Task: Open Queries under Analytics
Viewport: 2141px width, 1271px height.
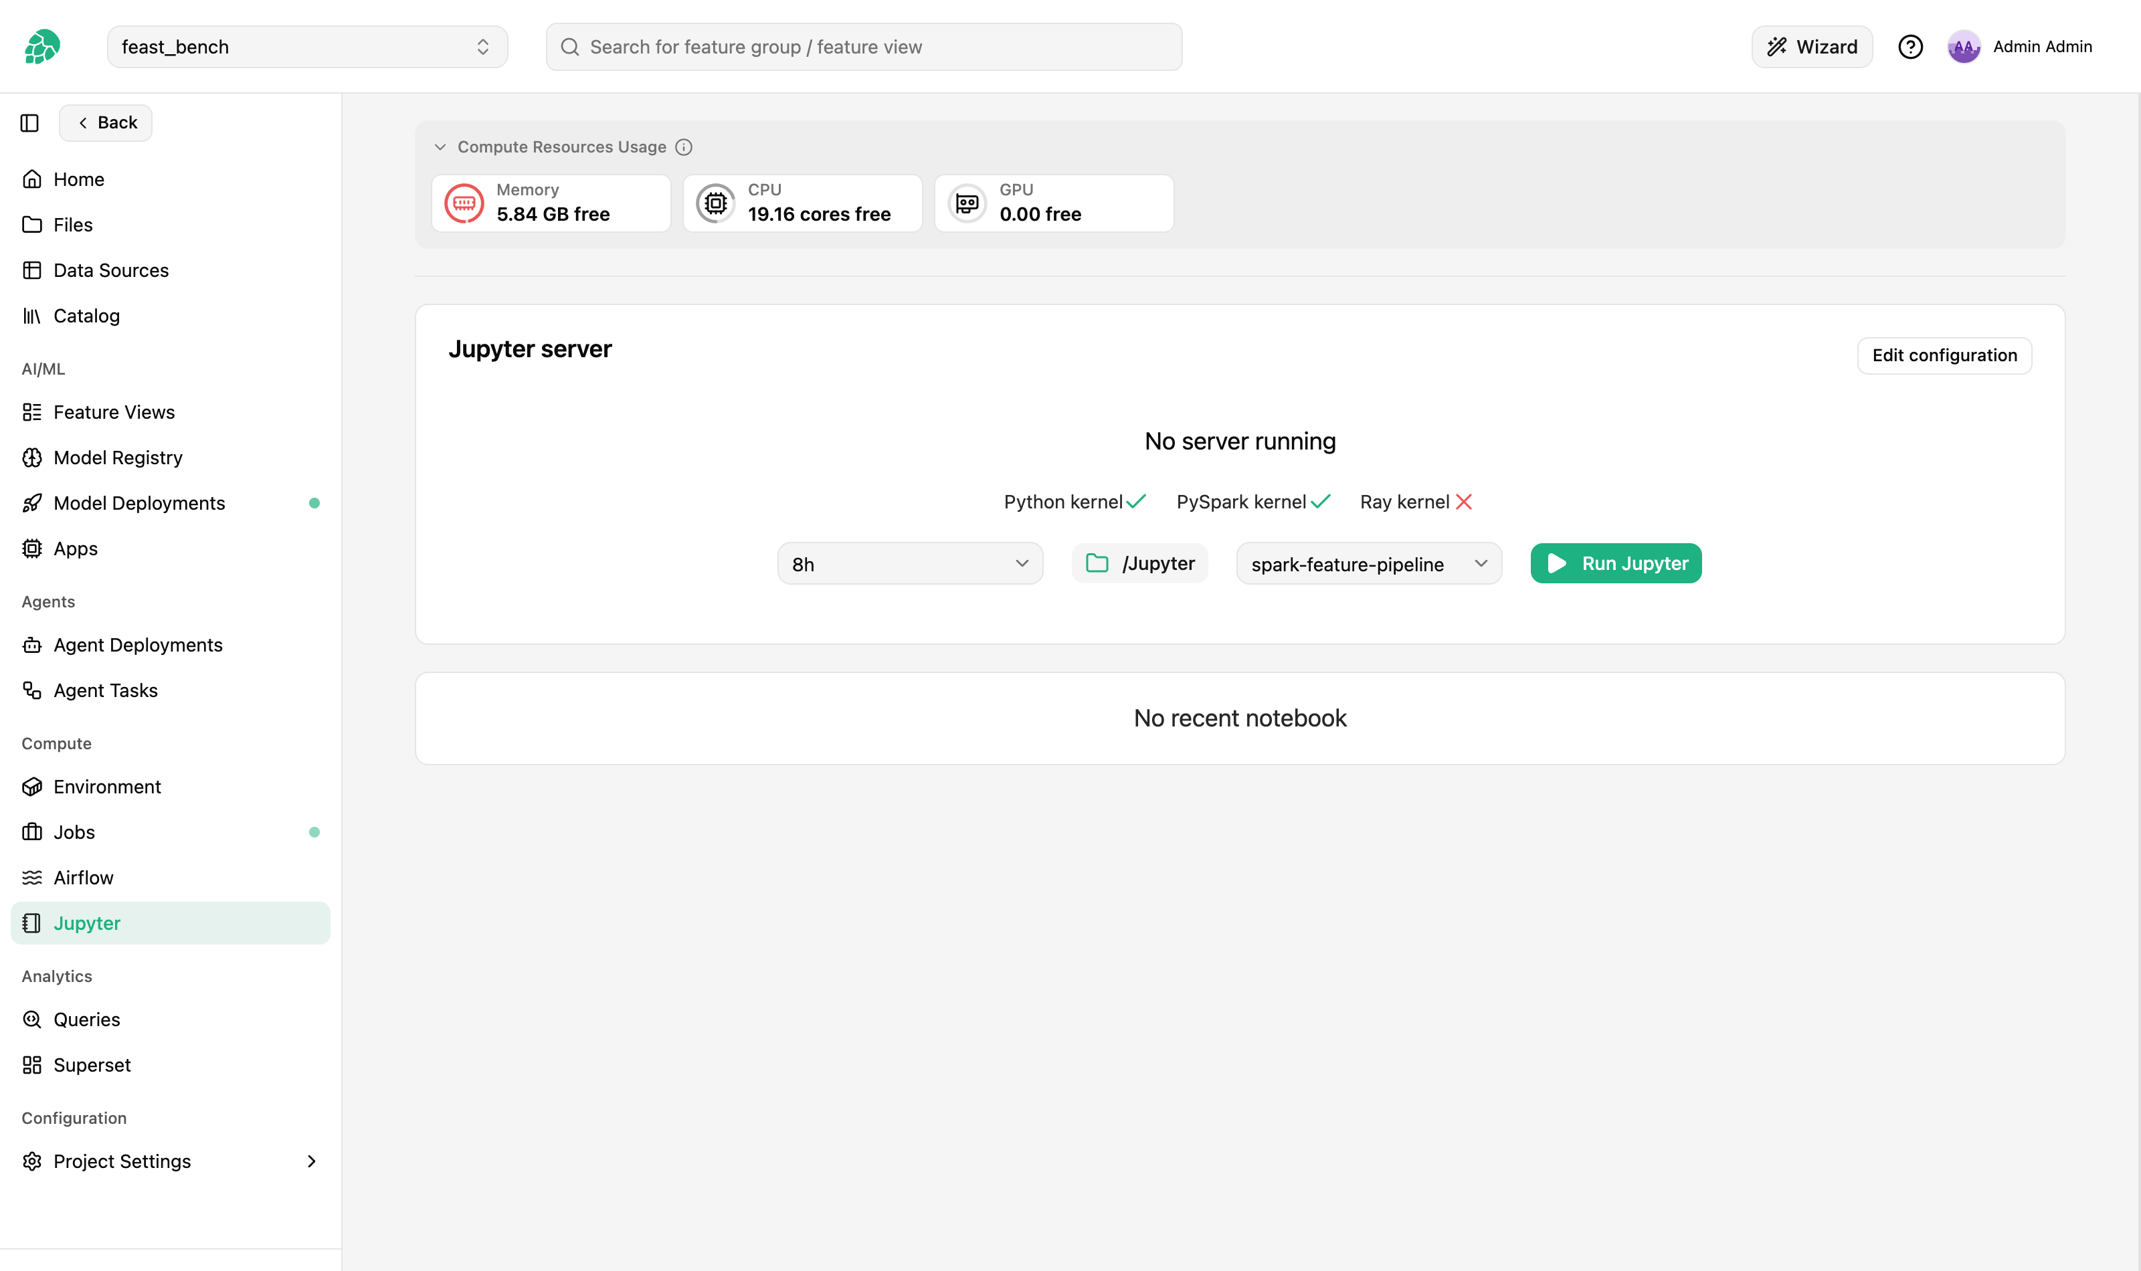Action: point(169,1019)
